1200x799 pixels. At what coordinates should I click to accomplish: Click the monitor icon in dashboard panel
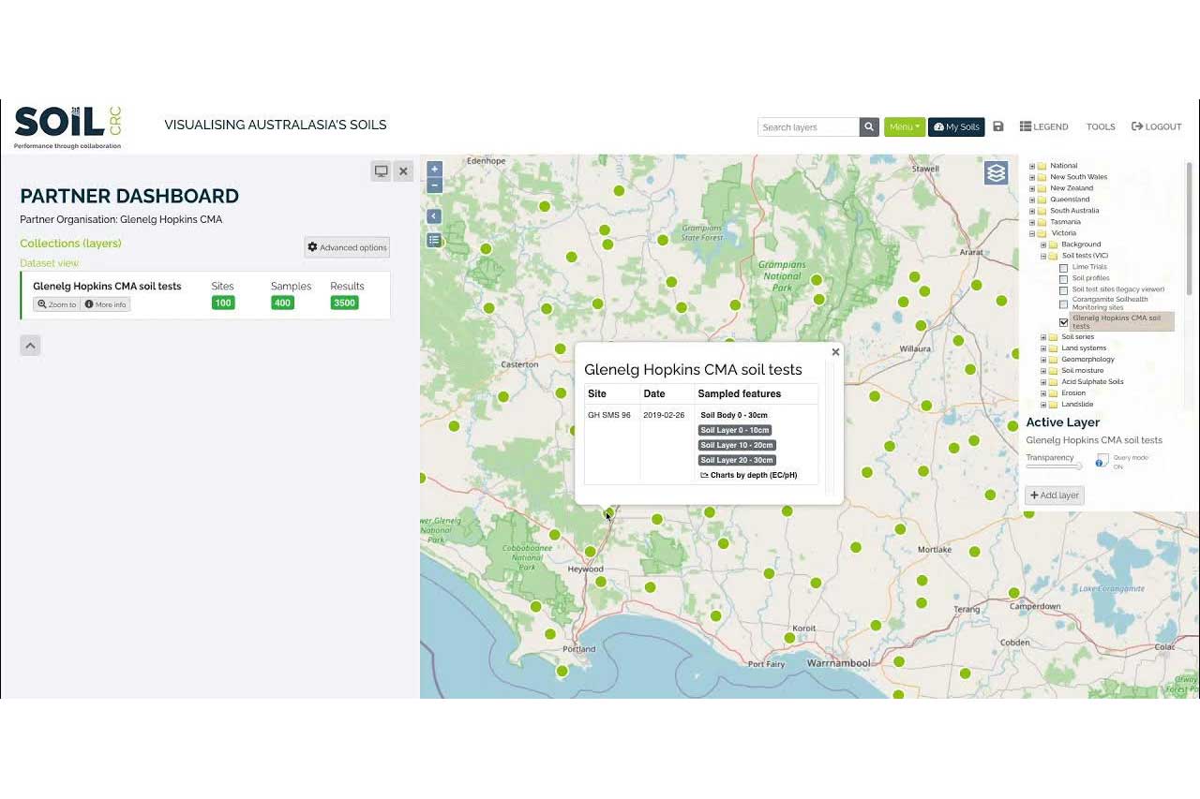[x=381, y=171]
